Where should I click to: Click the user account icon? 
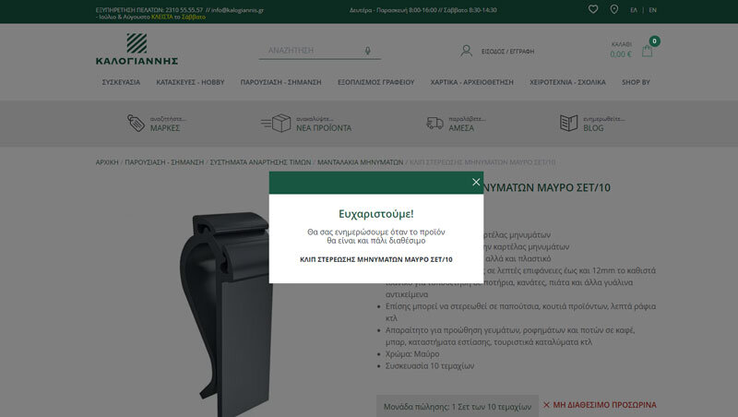click(x=467, y=51)
